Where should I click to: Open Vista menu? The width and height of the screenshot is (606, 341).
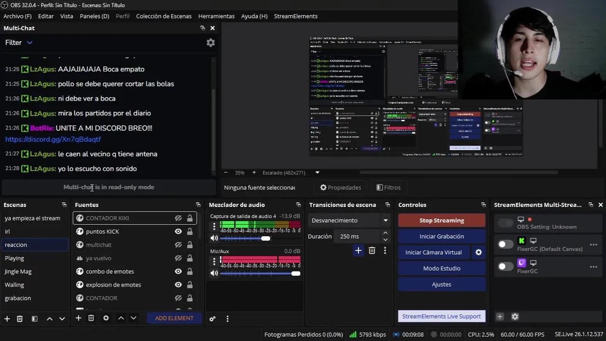(x=67, y=16)
